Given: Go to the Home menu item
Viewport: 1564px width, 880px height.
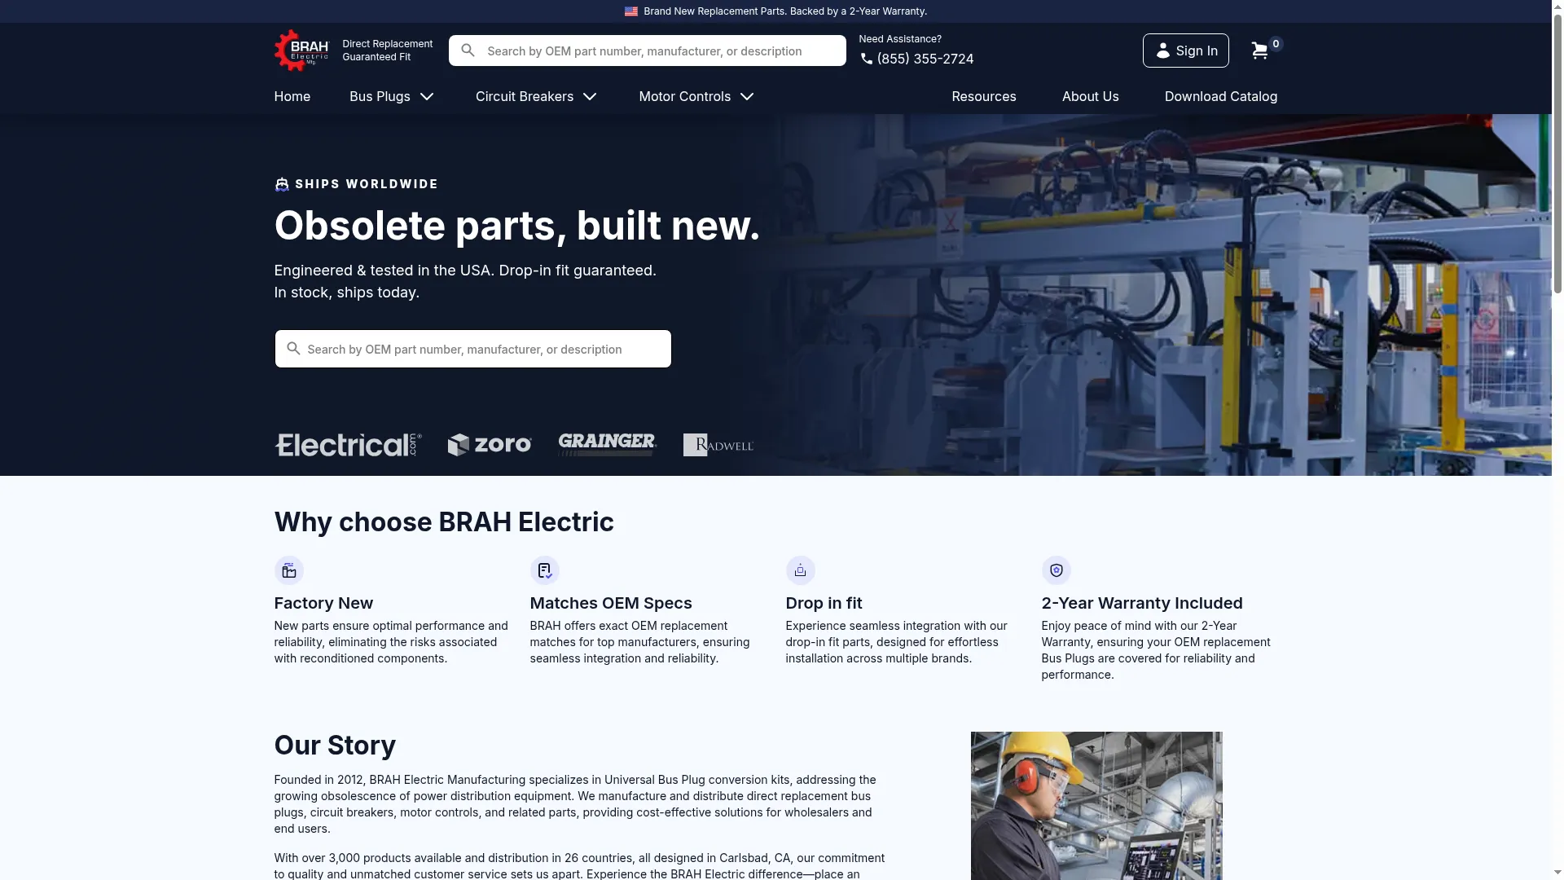Looking at the screenshot, I should tap(292, 96).
